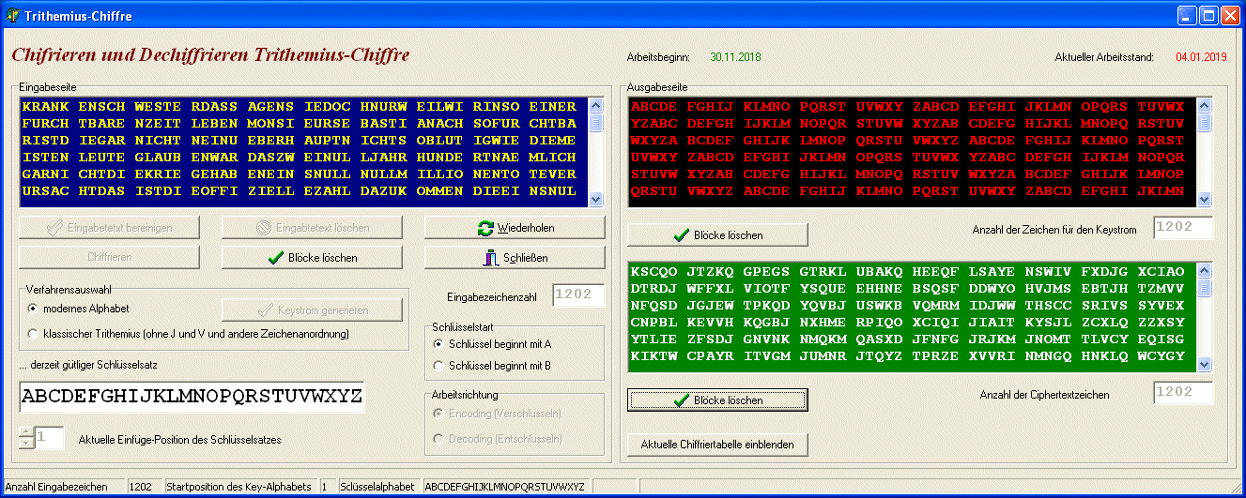Viewport: 1246px width, 498px height.
Task: Click word KRANK in the blue input text
Action: click(x=46, y=107)
